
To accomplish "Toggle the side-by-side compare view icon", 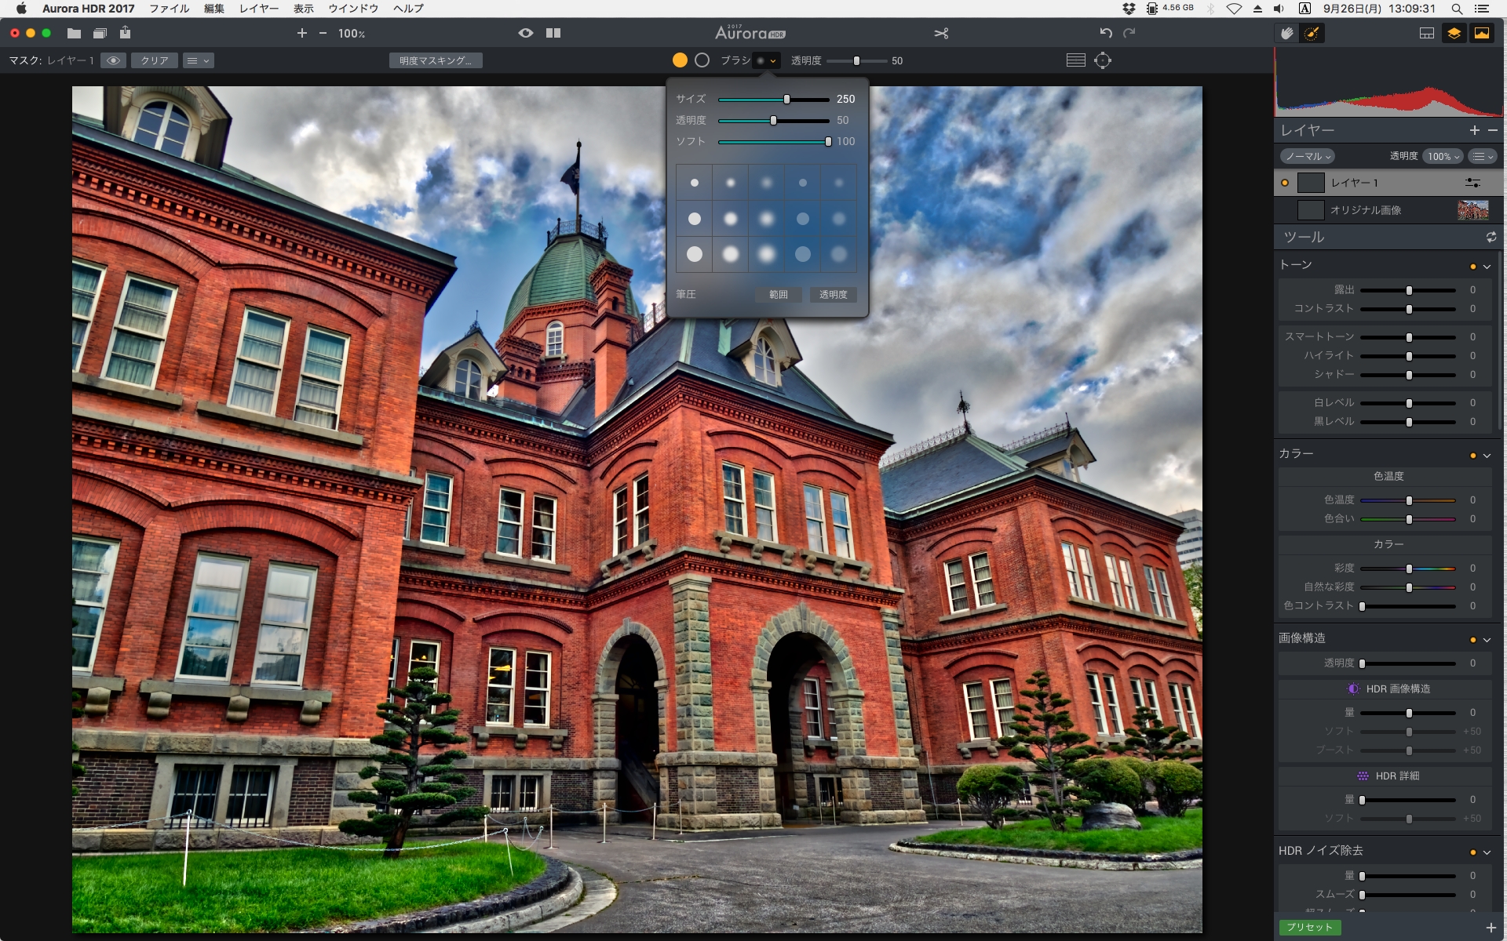I will click(x=553, y=33).
